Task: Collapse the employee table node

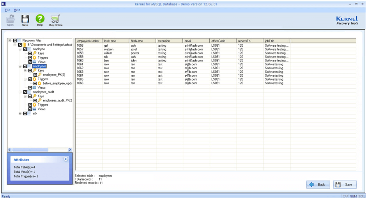Action: [x=20, y=49]
